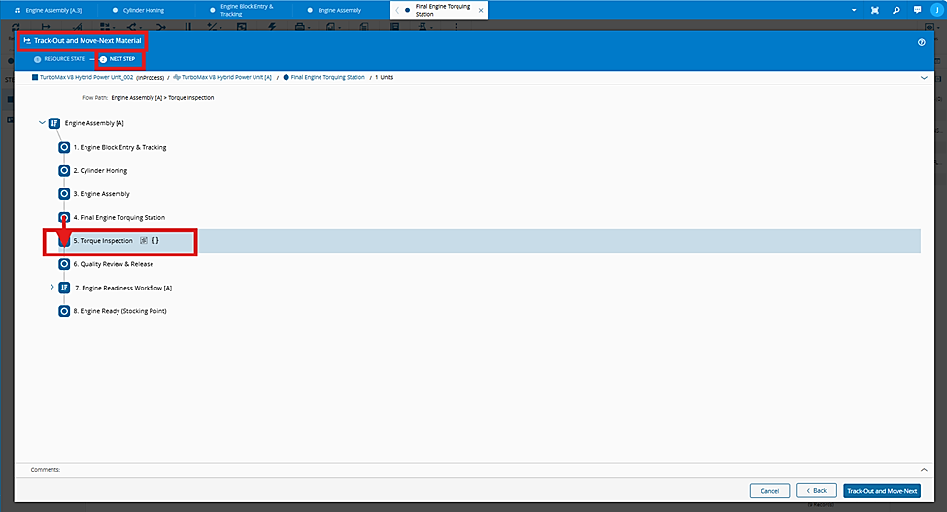Collapse the Engine Assembly [A] tree node
Viewport: 947px width, 512px height.
[x=42, y=123]
